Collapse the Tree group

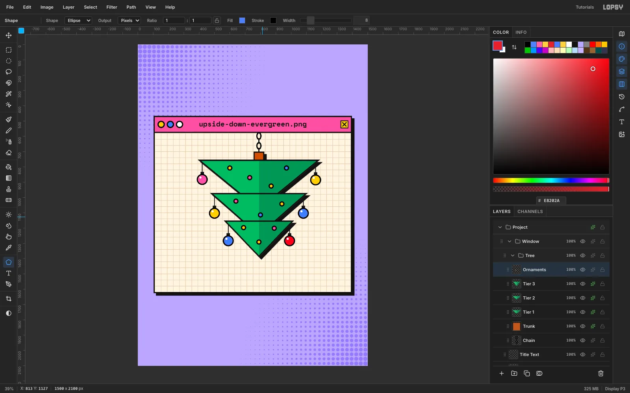coord(513,255)
